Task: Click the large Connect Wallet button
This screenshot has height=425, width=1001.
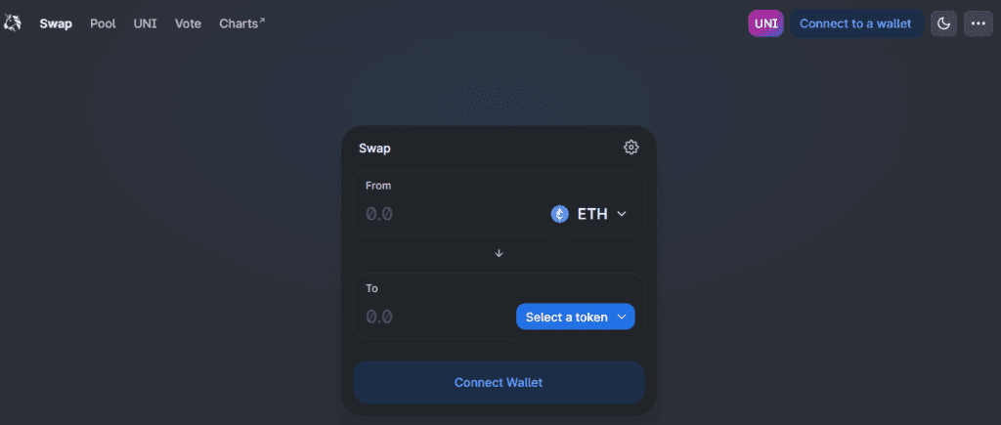Action: [x=499, y=382]
